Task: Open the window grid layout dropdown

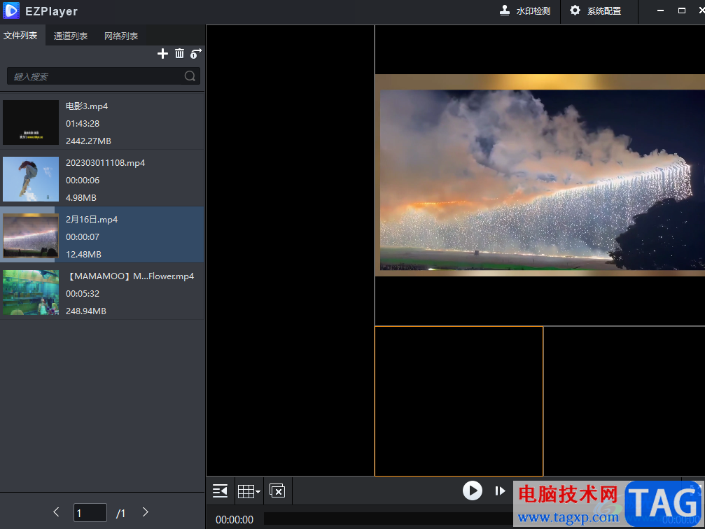Action: click(249, 491)
